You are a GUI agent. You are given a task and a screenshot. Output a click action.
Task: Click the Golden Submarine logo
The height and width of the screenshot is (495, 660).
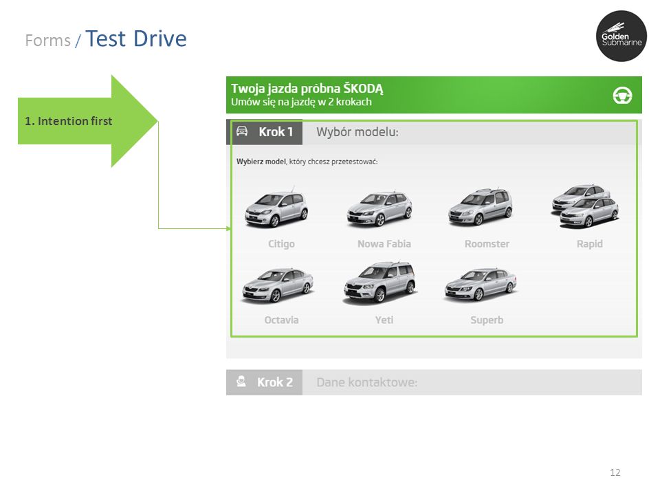point(621,36)
